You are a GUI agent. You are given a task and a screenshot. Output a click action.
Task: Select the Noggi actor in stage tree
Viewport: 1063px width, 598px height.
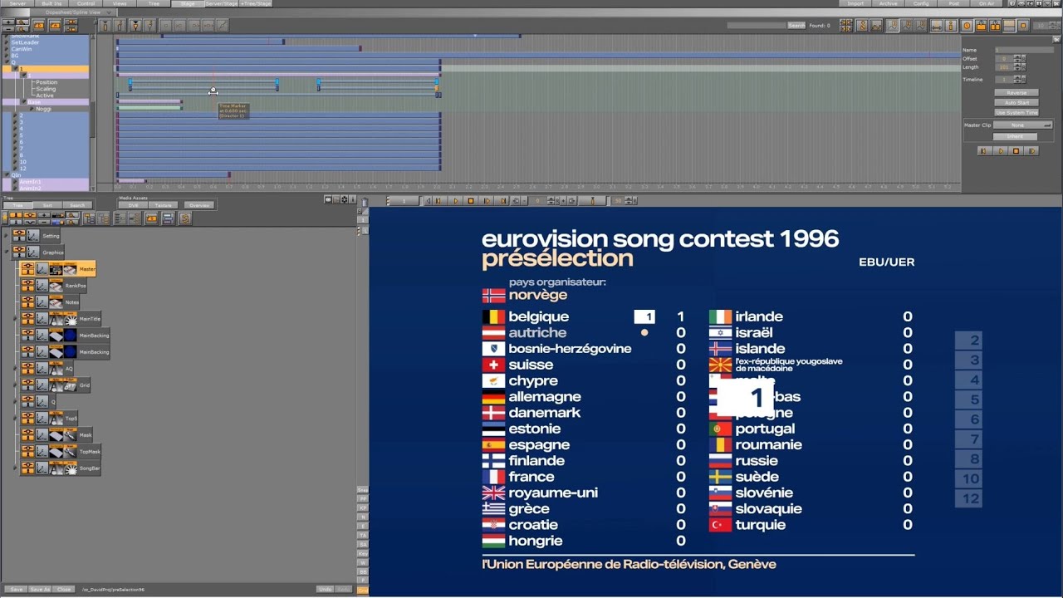(x=43, y=109)
